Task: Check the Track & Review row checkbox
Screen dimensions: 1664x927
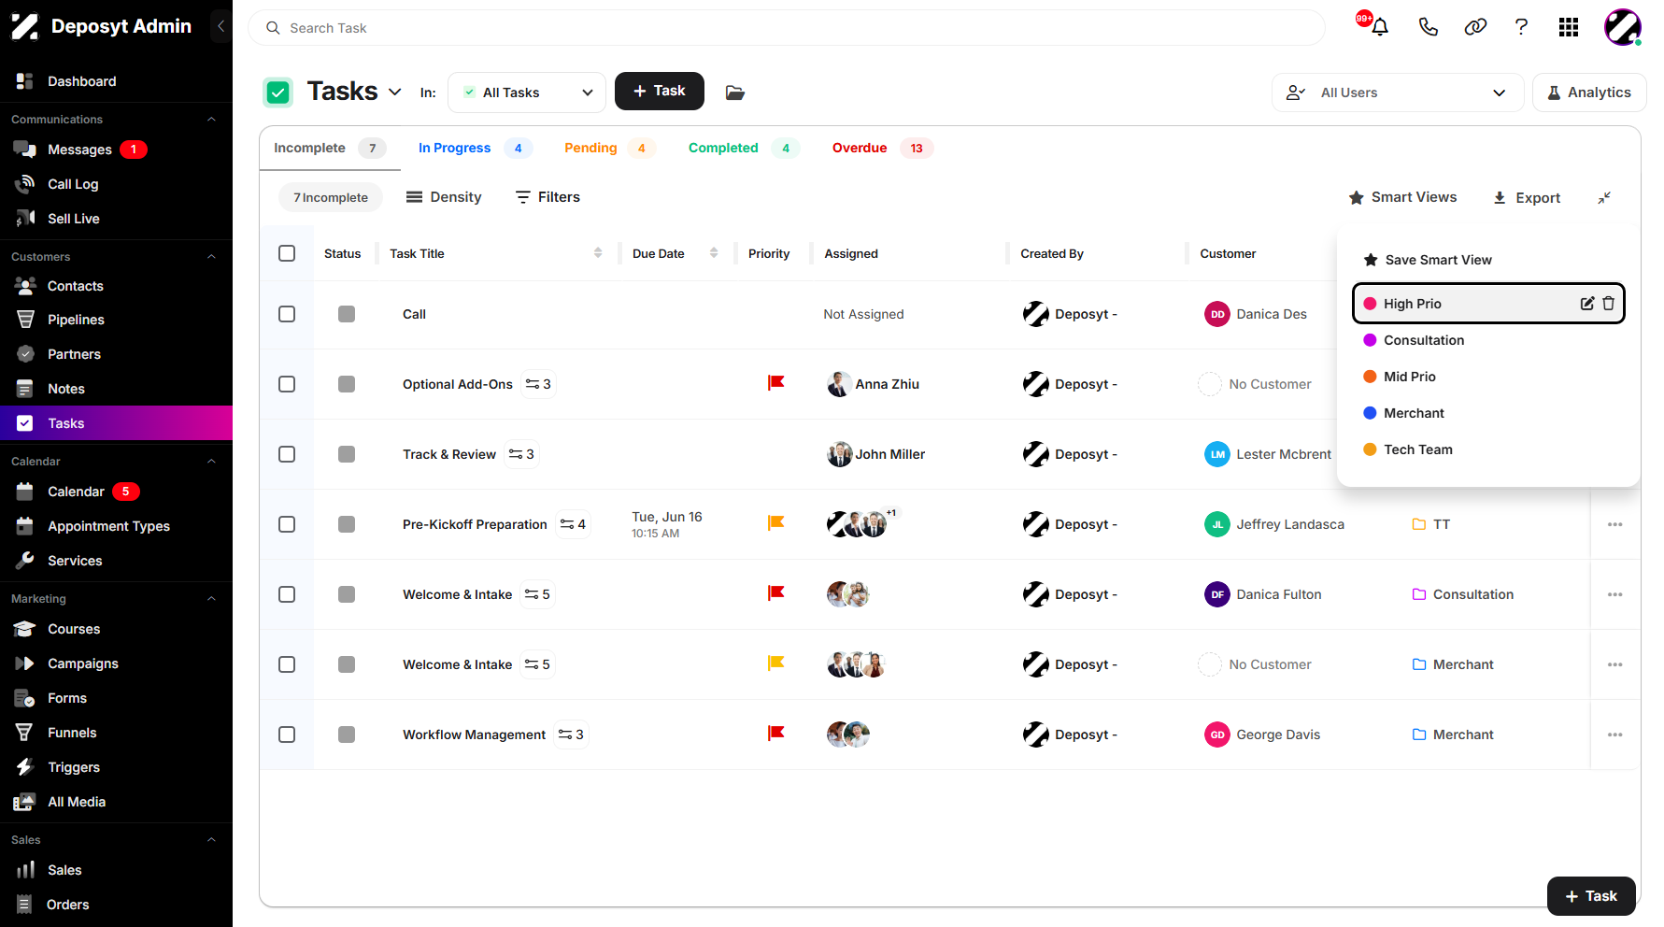Action: pyautogui.click(x=287, y=454)
